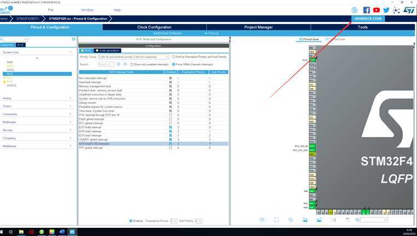Screen dimensions: 417x236
Task: Open the Twitter icon link
Action: click(386, 10)
